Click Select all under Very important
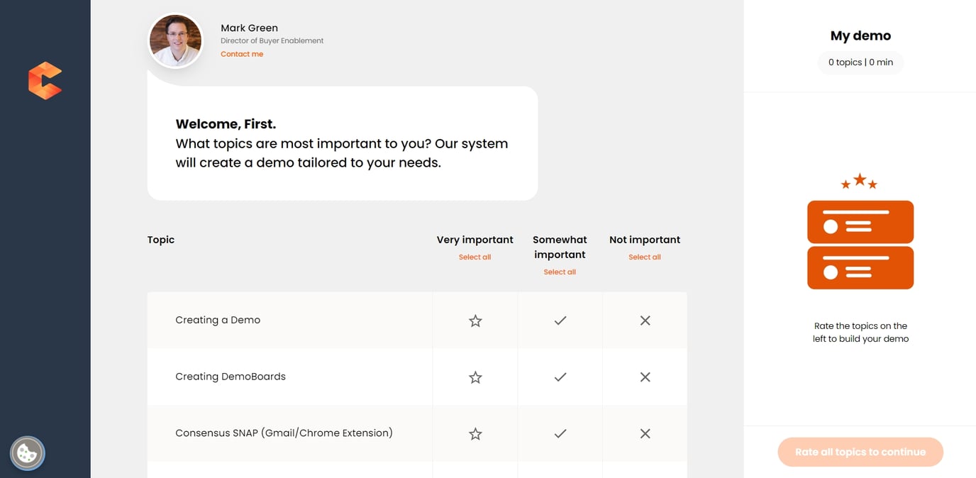976x478 pixels. tap(475, 257)
